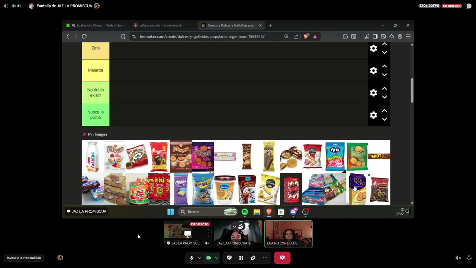
Task: Select LUA NO CON PELOS video tile
Action: coord(289,234)
